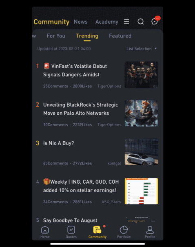Open Weekly ING, CAR, GUD, COH post
The height and width of the screenshot is (247, 195).
(x=81, y=186)
